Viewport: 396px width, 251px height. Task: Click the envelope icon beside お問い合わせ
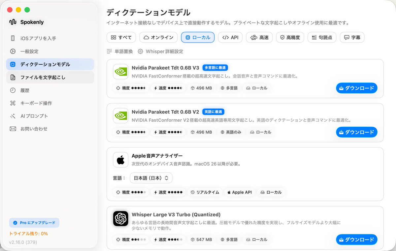13,129
